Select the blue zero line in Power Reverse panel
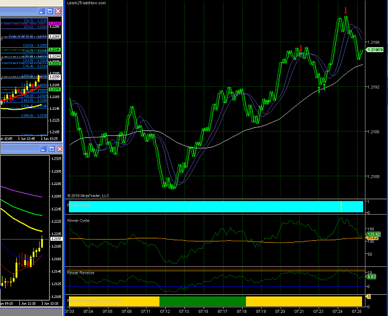This screenshot has height=316, width=388. coord(216,287)
